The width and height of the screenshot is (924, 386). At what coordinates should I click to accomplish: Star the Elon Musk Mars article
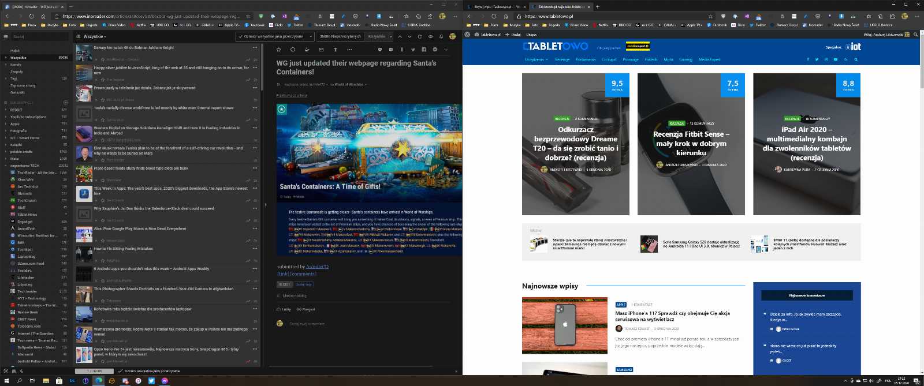tap(103, 160)
